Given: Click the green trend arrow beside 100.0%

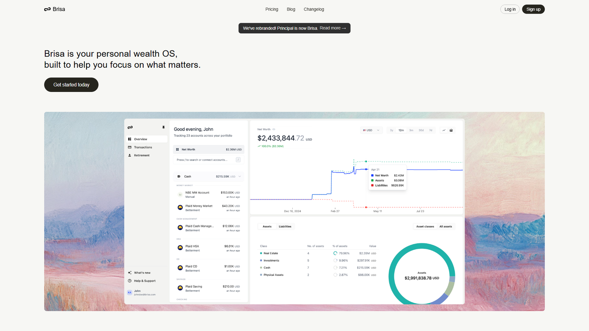Looking at the screenshot, I should 259,146.
